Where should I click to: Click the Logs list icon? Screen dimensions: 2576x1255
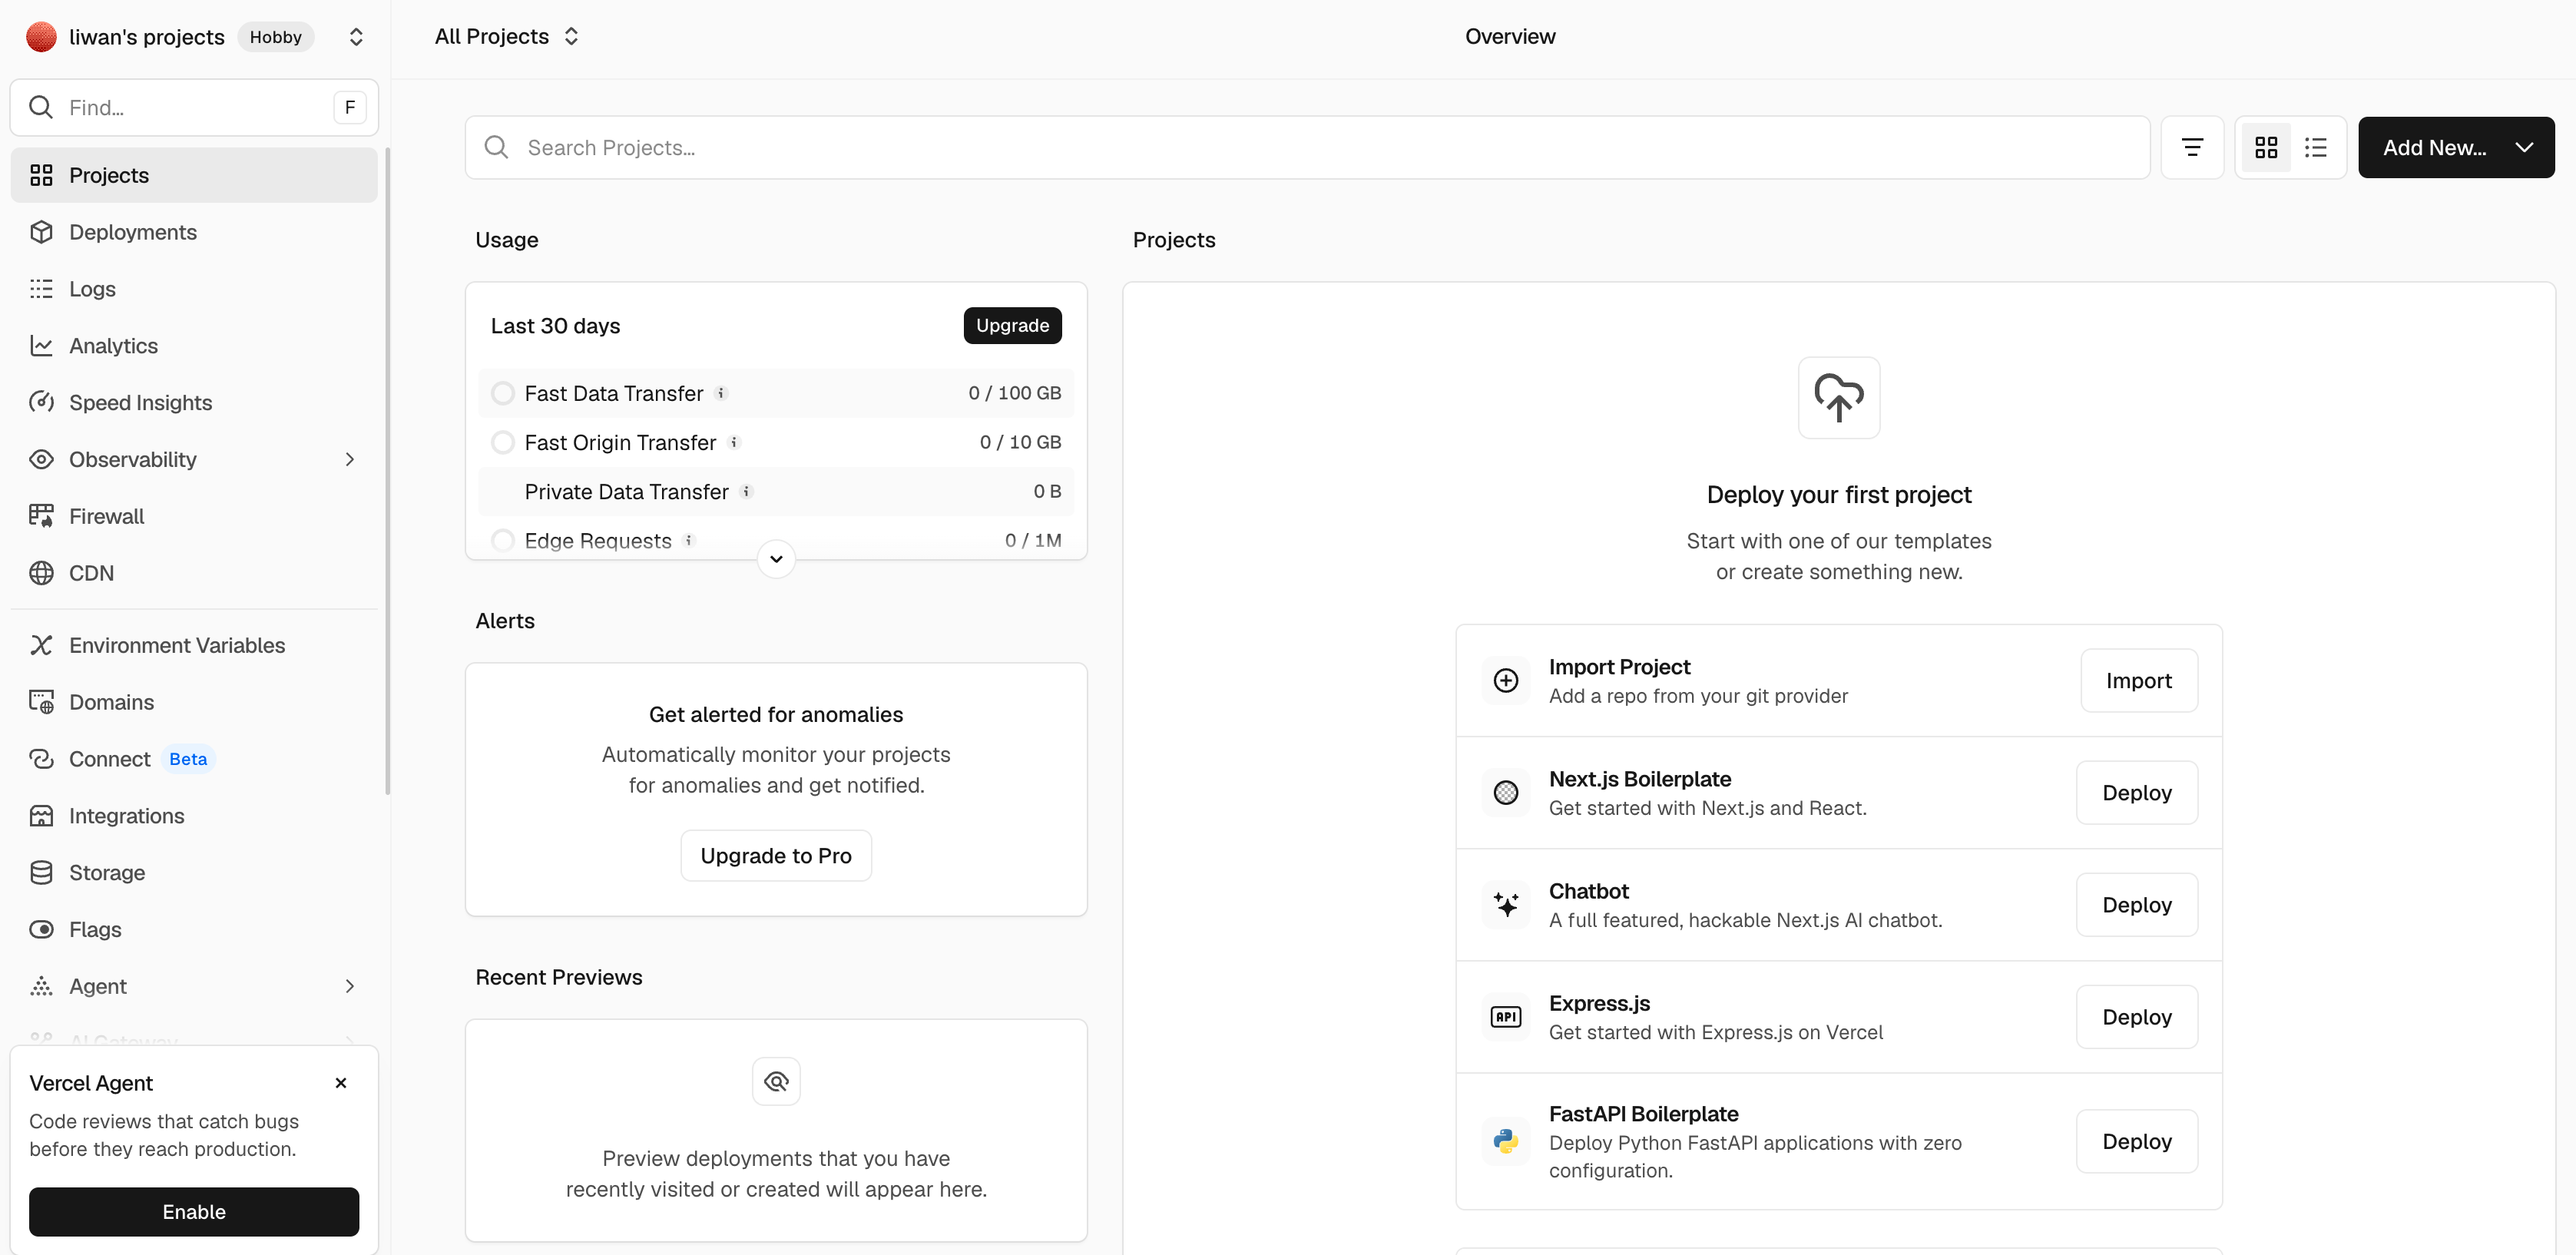[41, 289]
